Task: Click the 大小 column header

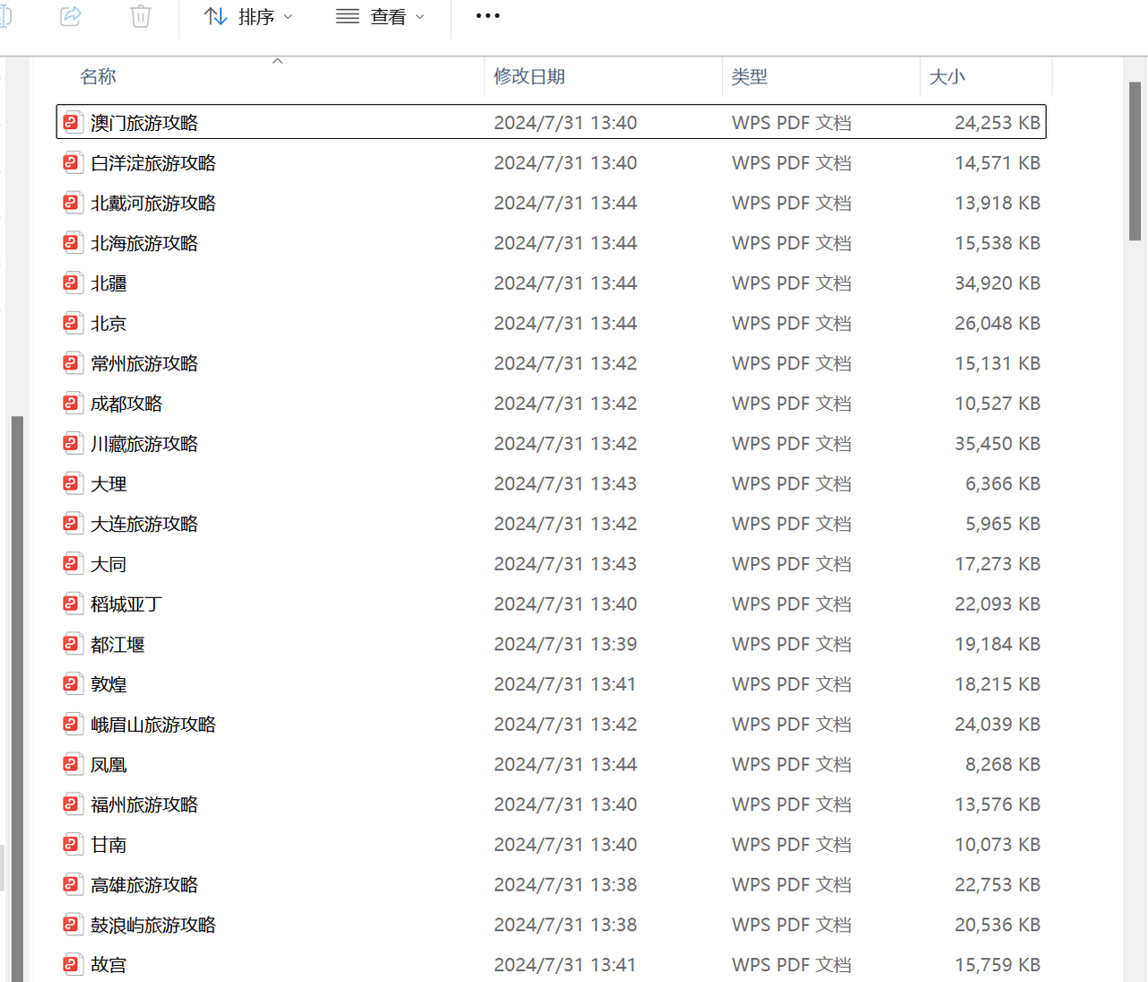Action: tap(948, 76)
